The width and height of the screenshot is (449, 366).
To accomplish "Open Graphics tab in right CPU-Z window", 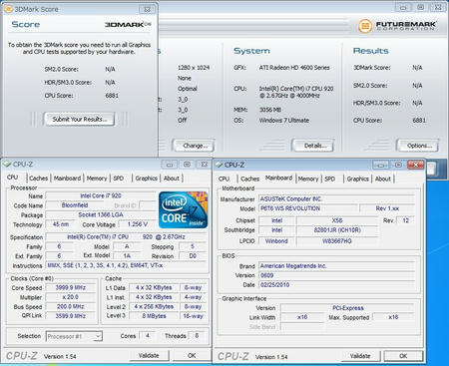I will 358,179.
